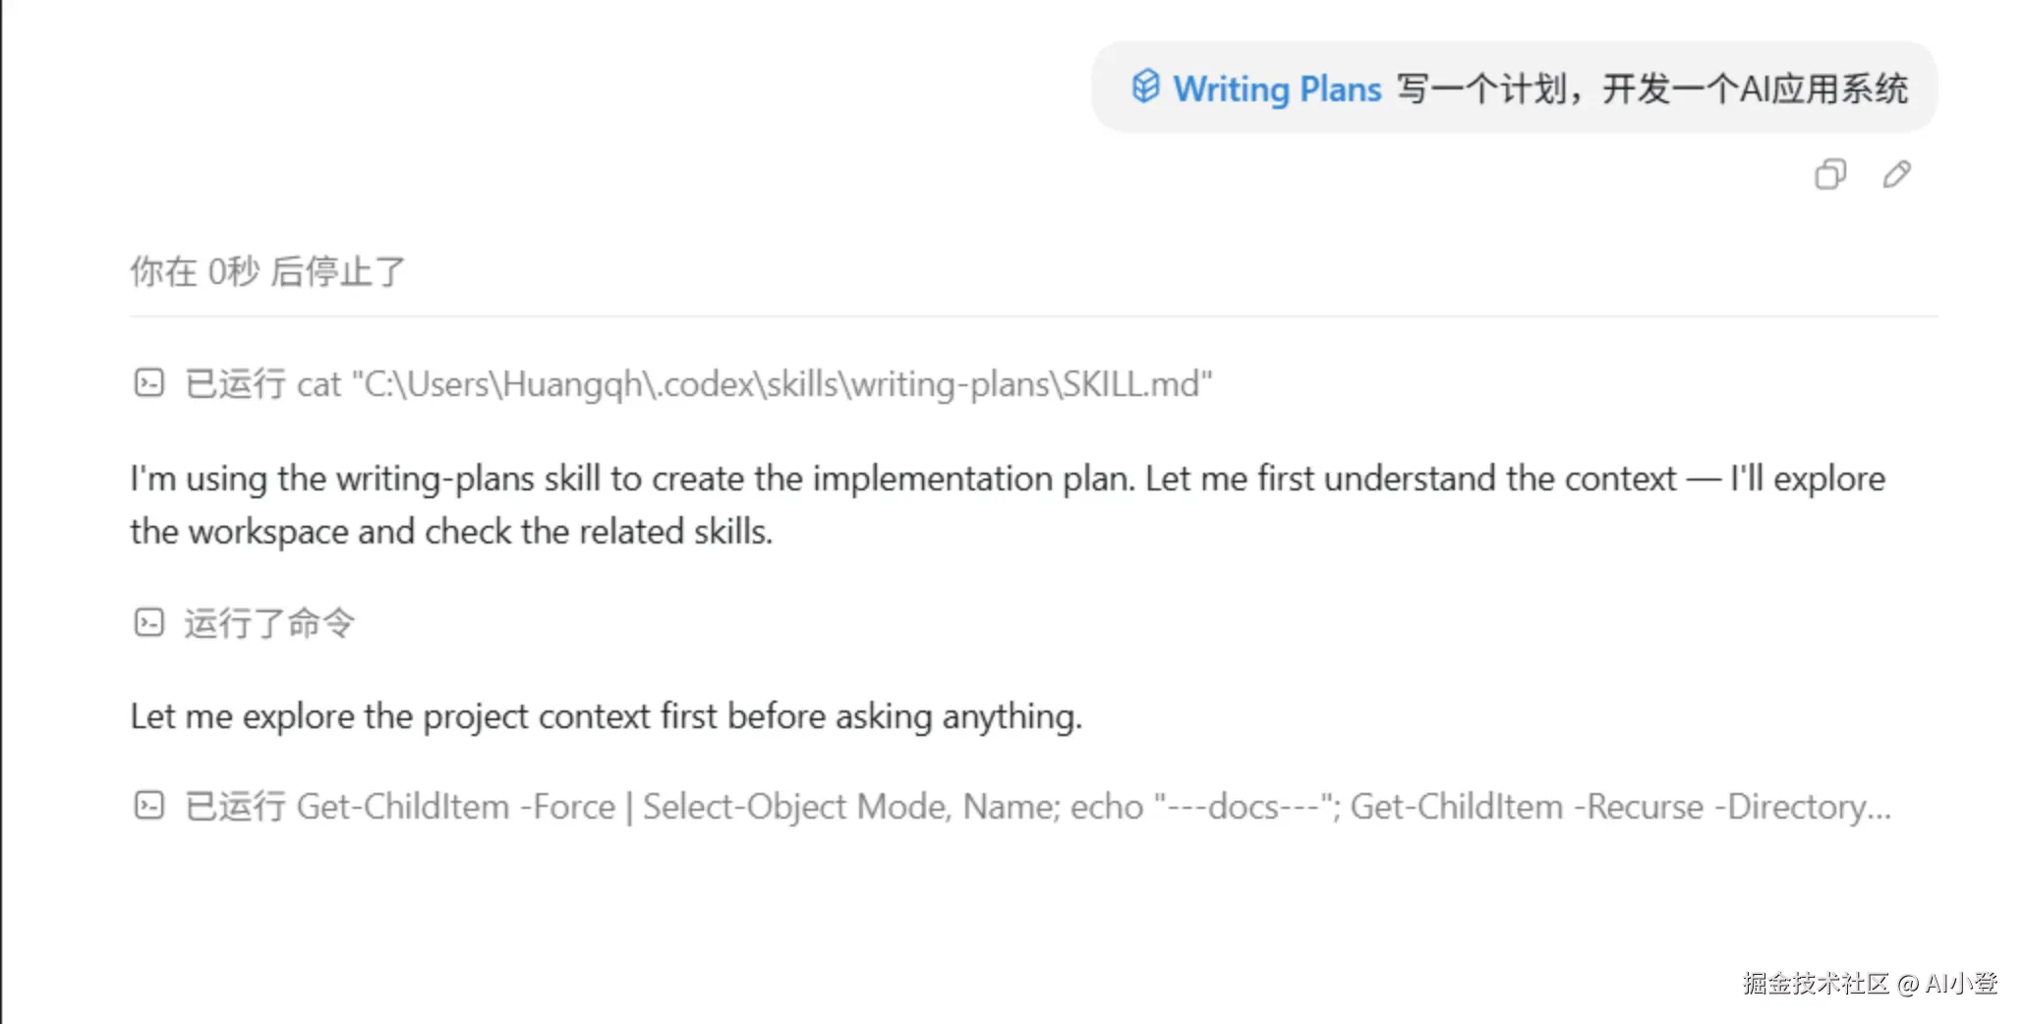Edit the message using the pencil icon

1897,174
